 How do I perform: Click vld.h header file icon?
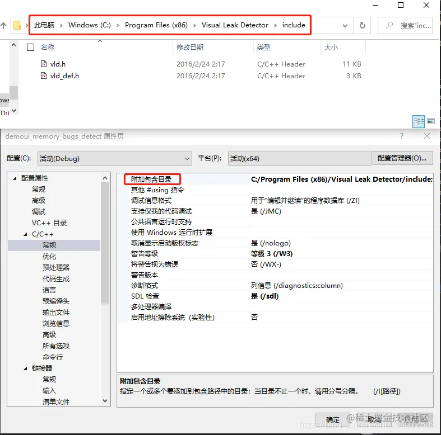44,64
